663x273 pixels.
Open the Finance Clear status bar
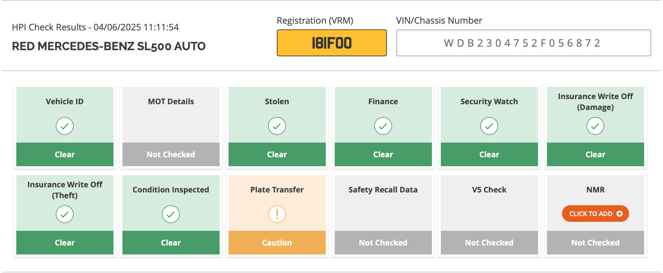383,154
